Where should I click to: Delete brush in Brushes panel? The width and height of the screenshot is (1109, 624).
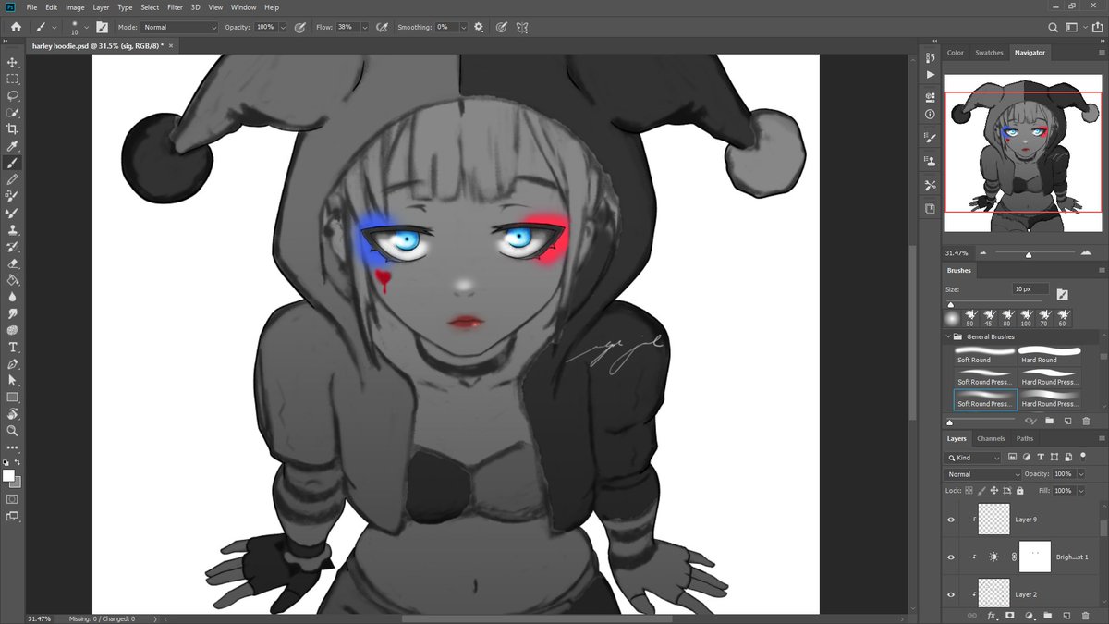1086,421
